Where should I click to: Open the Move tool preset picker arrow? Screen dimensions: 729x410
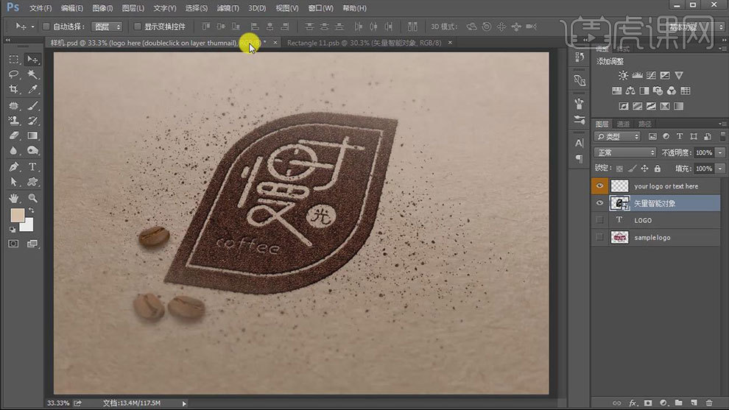(32, 27)
